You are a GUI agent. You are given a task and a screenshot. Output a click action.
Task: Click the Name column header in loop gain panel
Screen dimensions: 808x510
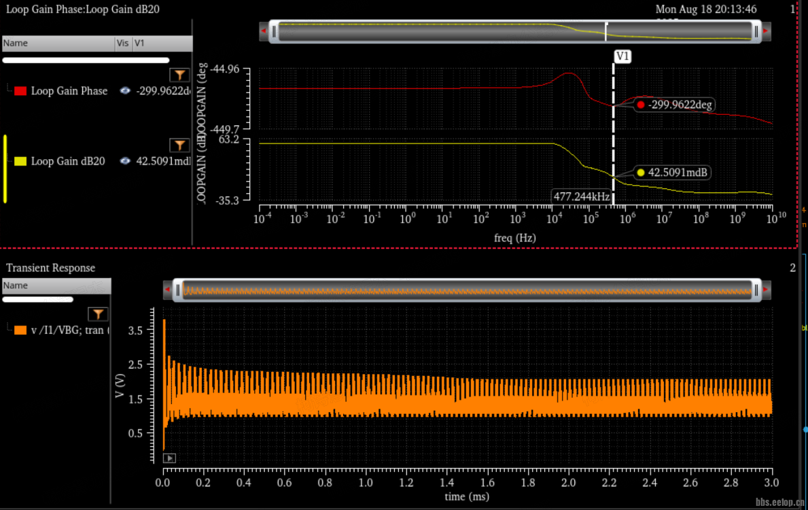click(58, 44)
